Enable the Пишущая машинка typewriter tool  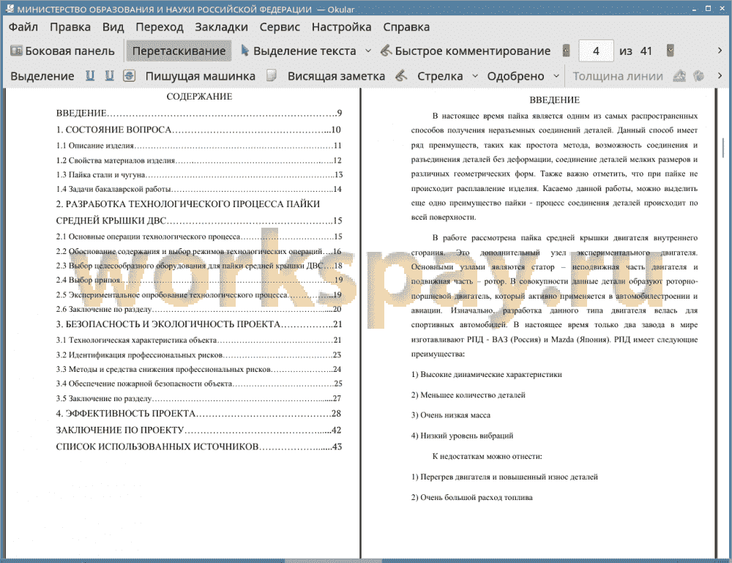pos(201,76)
